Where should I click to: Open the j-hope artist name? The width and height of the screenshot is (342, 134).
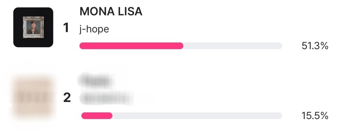(x=94, y=29)
